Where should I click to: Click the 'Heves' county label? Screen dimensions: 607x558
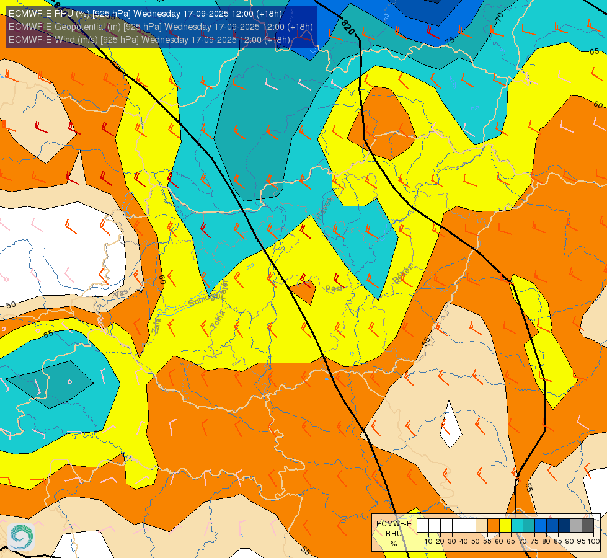[x=324, y=208]
